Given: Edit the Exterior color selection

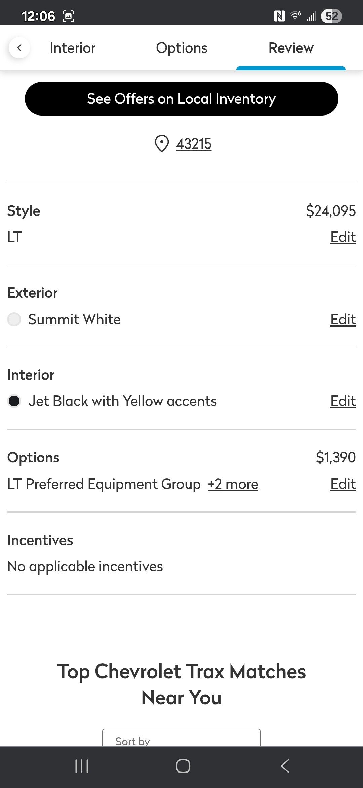Looking at the screenshot, I should [343, 319].
